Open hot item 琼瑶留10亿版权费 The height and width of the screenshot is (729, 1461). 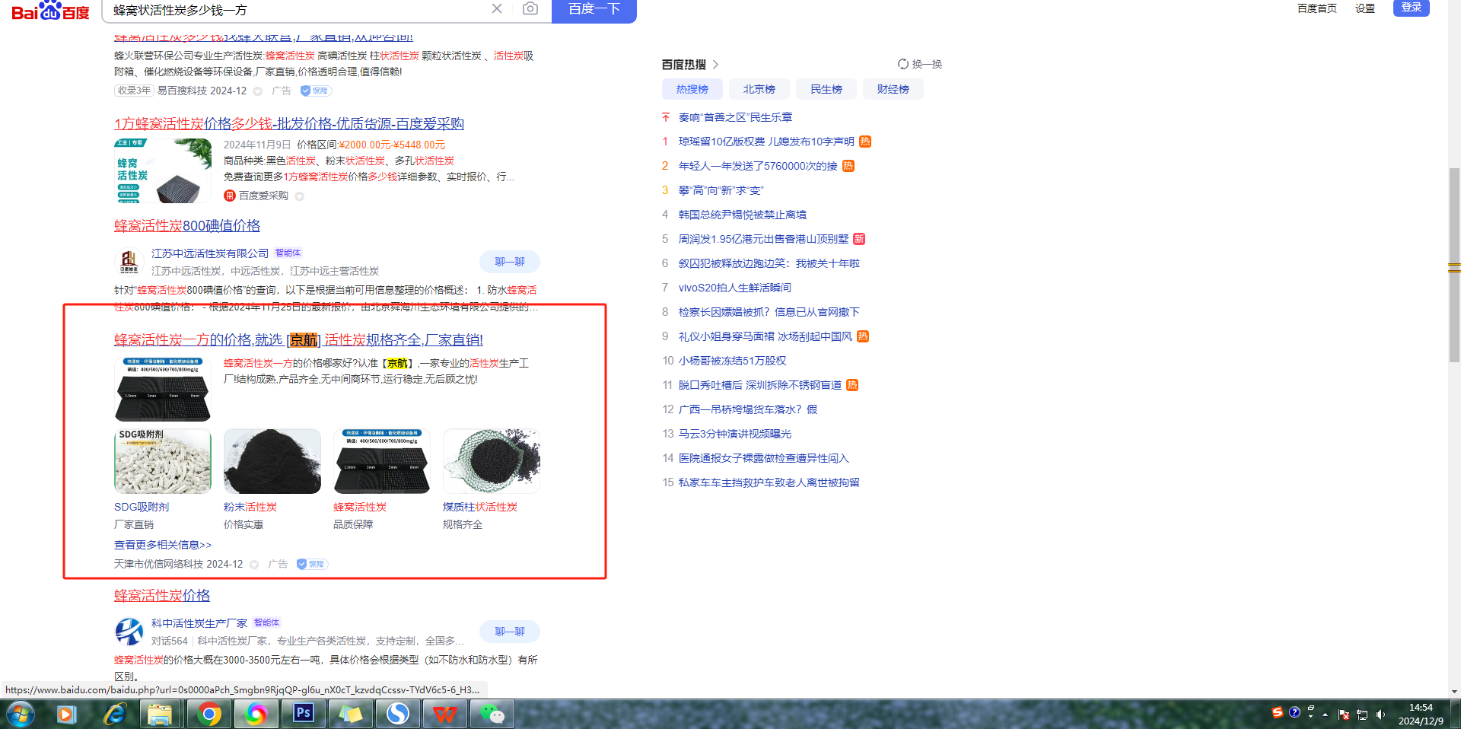766,142
